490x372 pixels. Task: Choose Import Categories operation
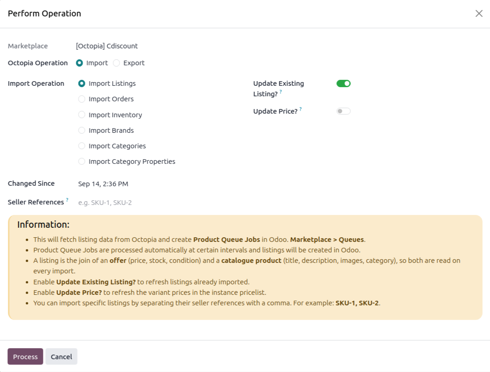pyautogui.click(x=82, y=146)
